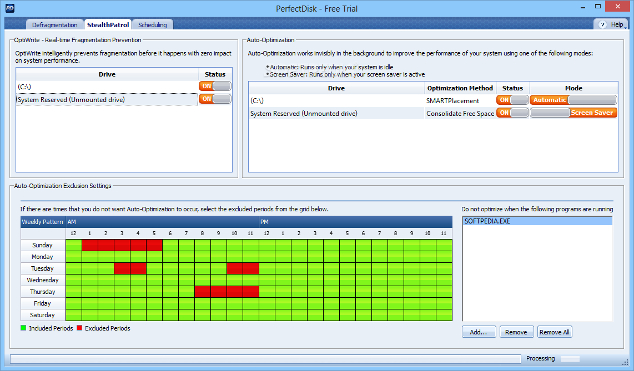Maximize the PerfectDisk window
The height and width of the screenshot is (371, 634).
point(598,7)
